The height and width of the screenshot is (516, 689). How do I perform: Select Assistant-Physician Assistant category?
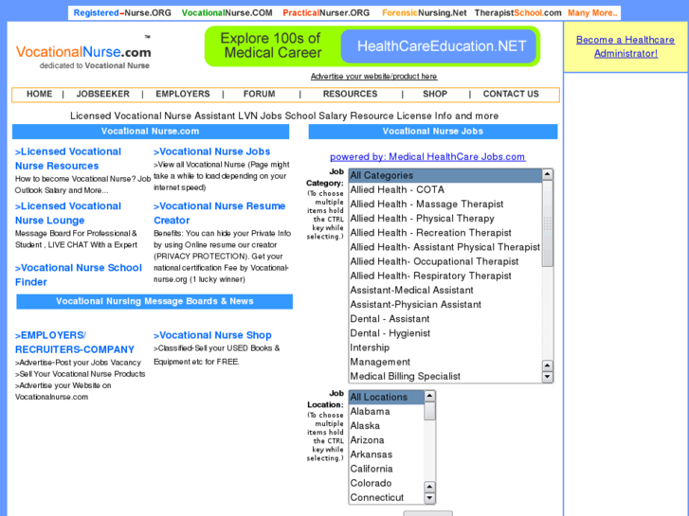(445, 304)
